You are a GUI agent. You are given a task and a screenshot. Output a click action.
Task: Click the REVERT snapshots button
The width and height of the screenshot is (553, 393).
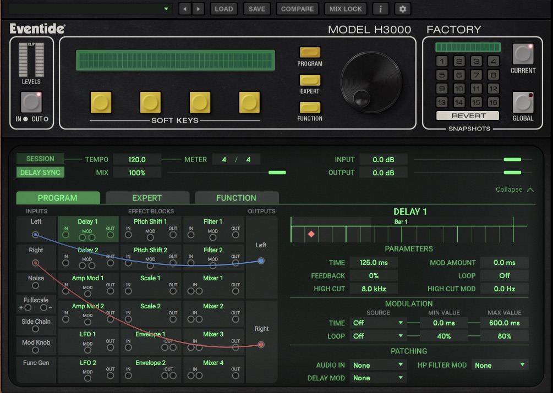468,115
